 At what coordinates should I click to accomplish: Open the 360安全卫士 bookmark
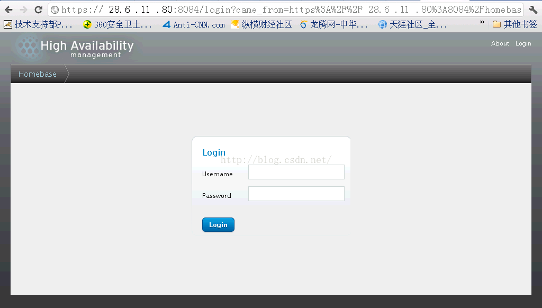(x=118, y=24)
